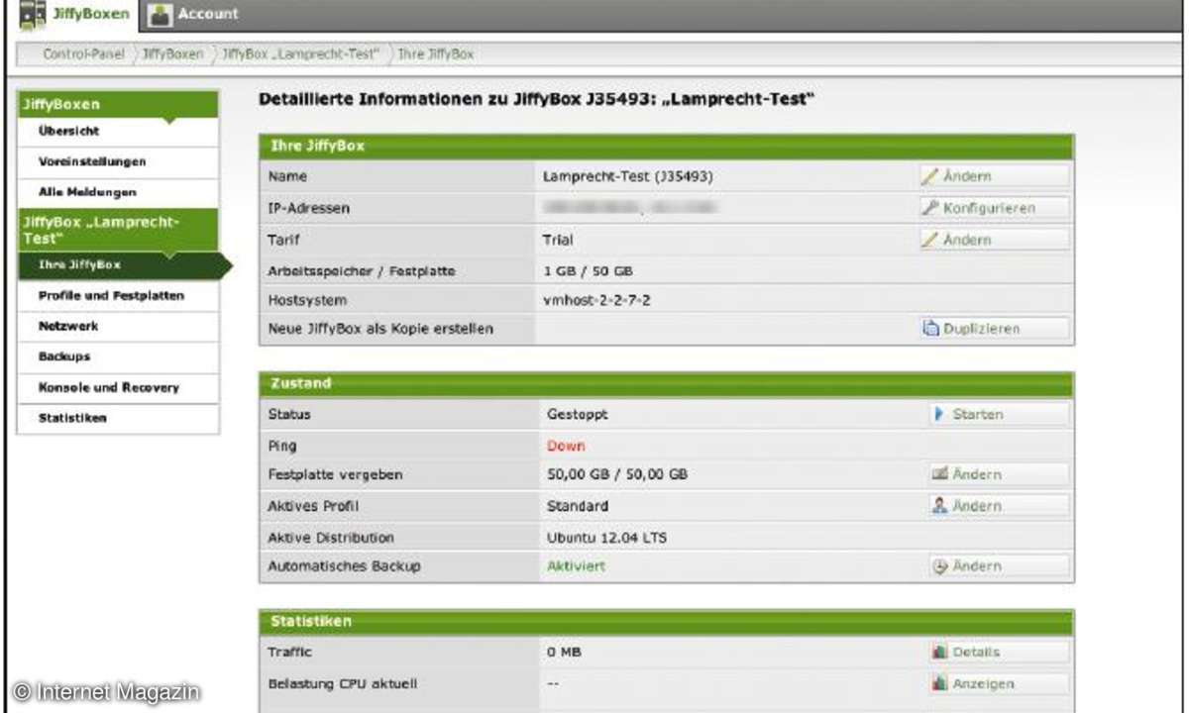Switch to the Account tab
The image size is (1189, 713).
(x=193, y=14)
